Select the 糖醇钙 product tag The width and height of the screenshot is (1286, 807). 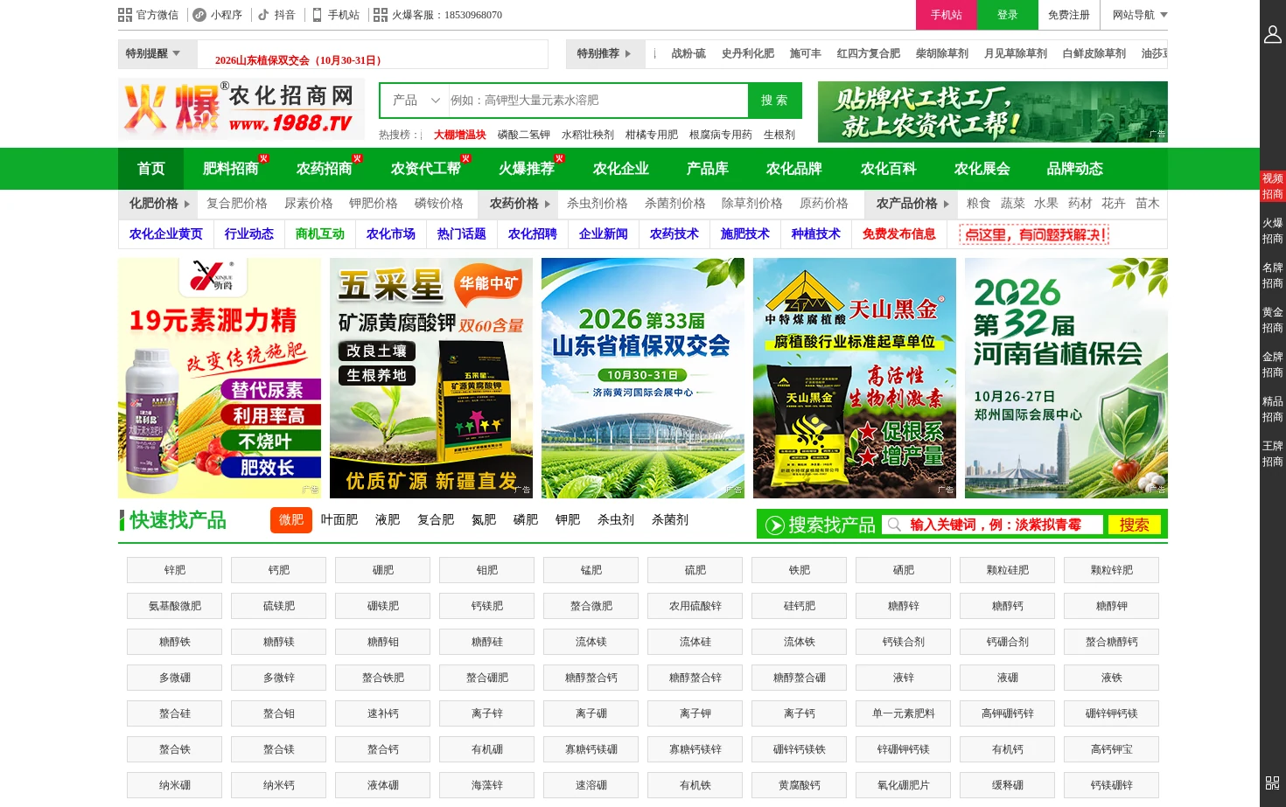pyautogui.click(x=1008, y=606)
